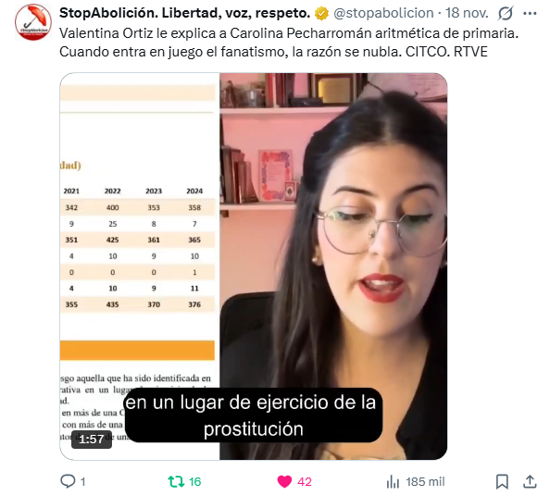The height and width of the screenshot is (496, 550).
Task: Click the gold verified badge
Action: coord(321,13)
